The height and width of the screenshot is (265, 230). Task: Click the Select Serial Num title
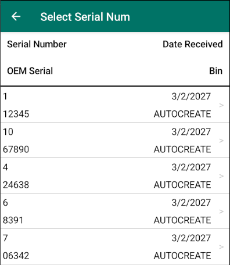[x=85, y=17]
